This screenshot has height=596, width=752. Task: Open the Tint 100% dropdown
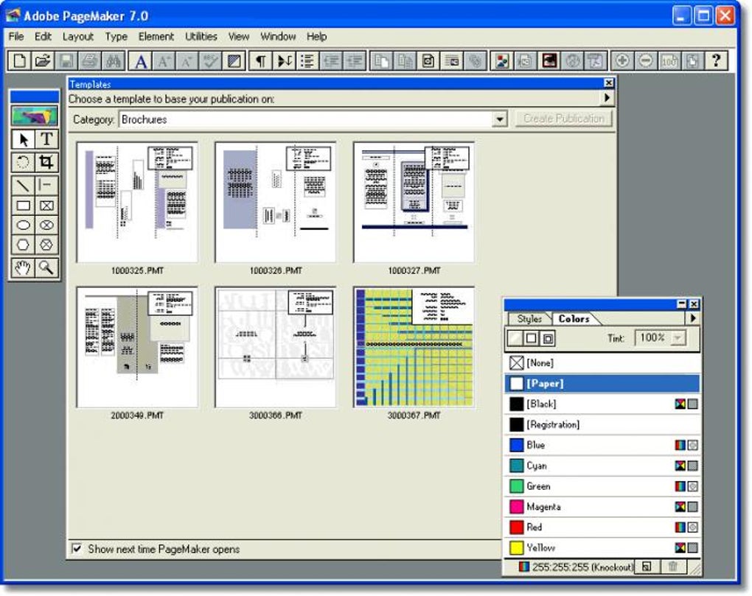(678, 337)
